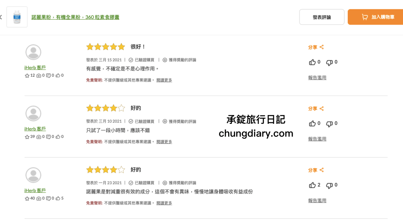This screenshot has width=403, height=224.
Task: Click the back arrow beside the product thumbnail
Action: 1,17
